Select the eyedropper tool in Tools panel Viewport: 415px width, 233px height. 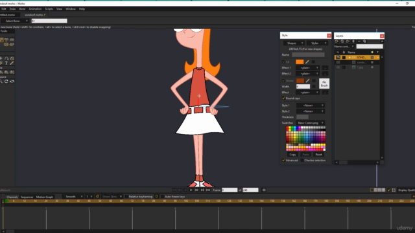12,63
